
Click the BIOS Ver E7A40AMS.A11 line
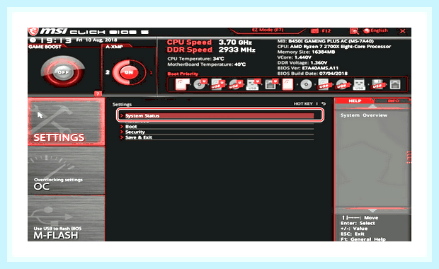click(308, 68)
